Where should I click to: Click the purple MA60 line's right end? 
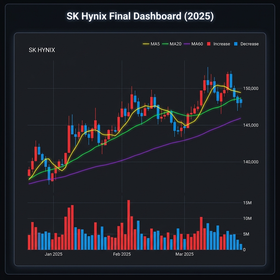(x=241, y=118)
